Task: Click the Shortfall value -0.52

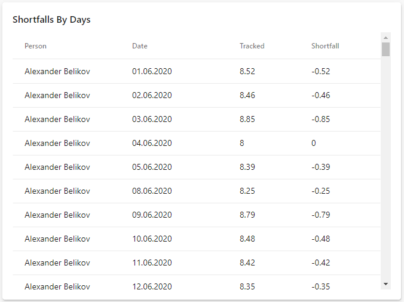Action: click(321, 71)
